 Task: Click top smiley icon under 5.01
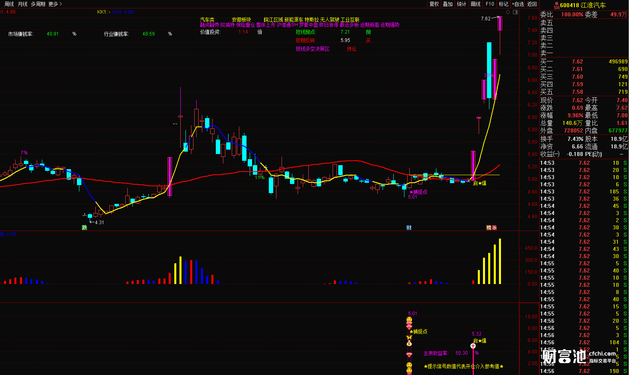pyautogui.click(x=409, y=320)
